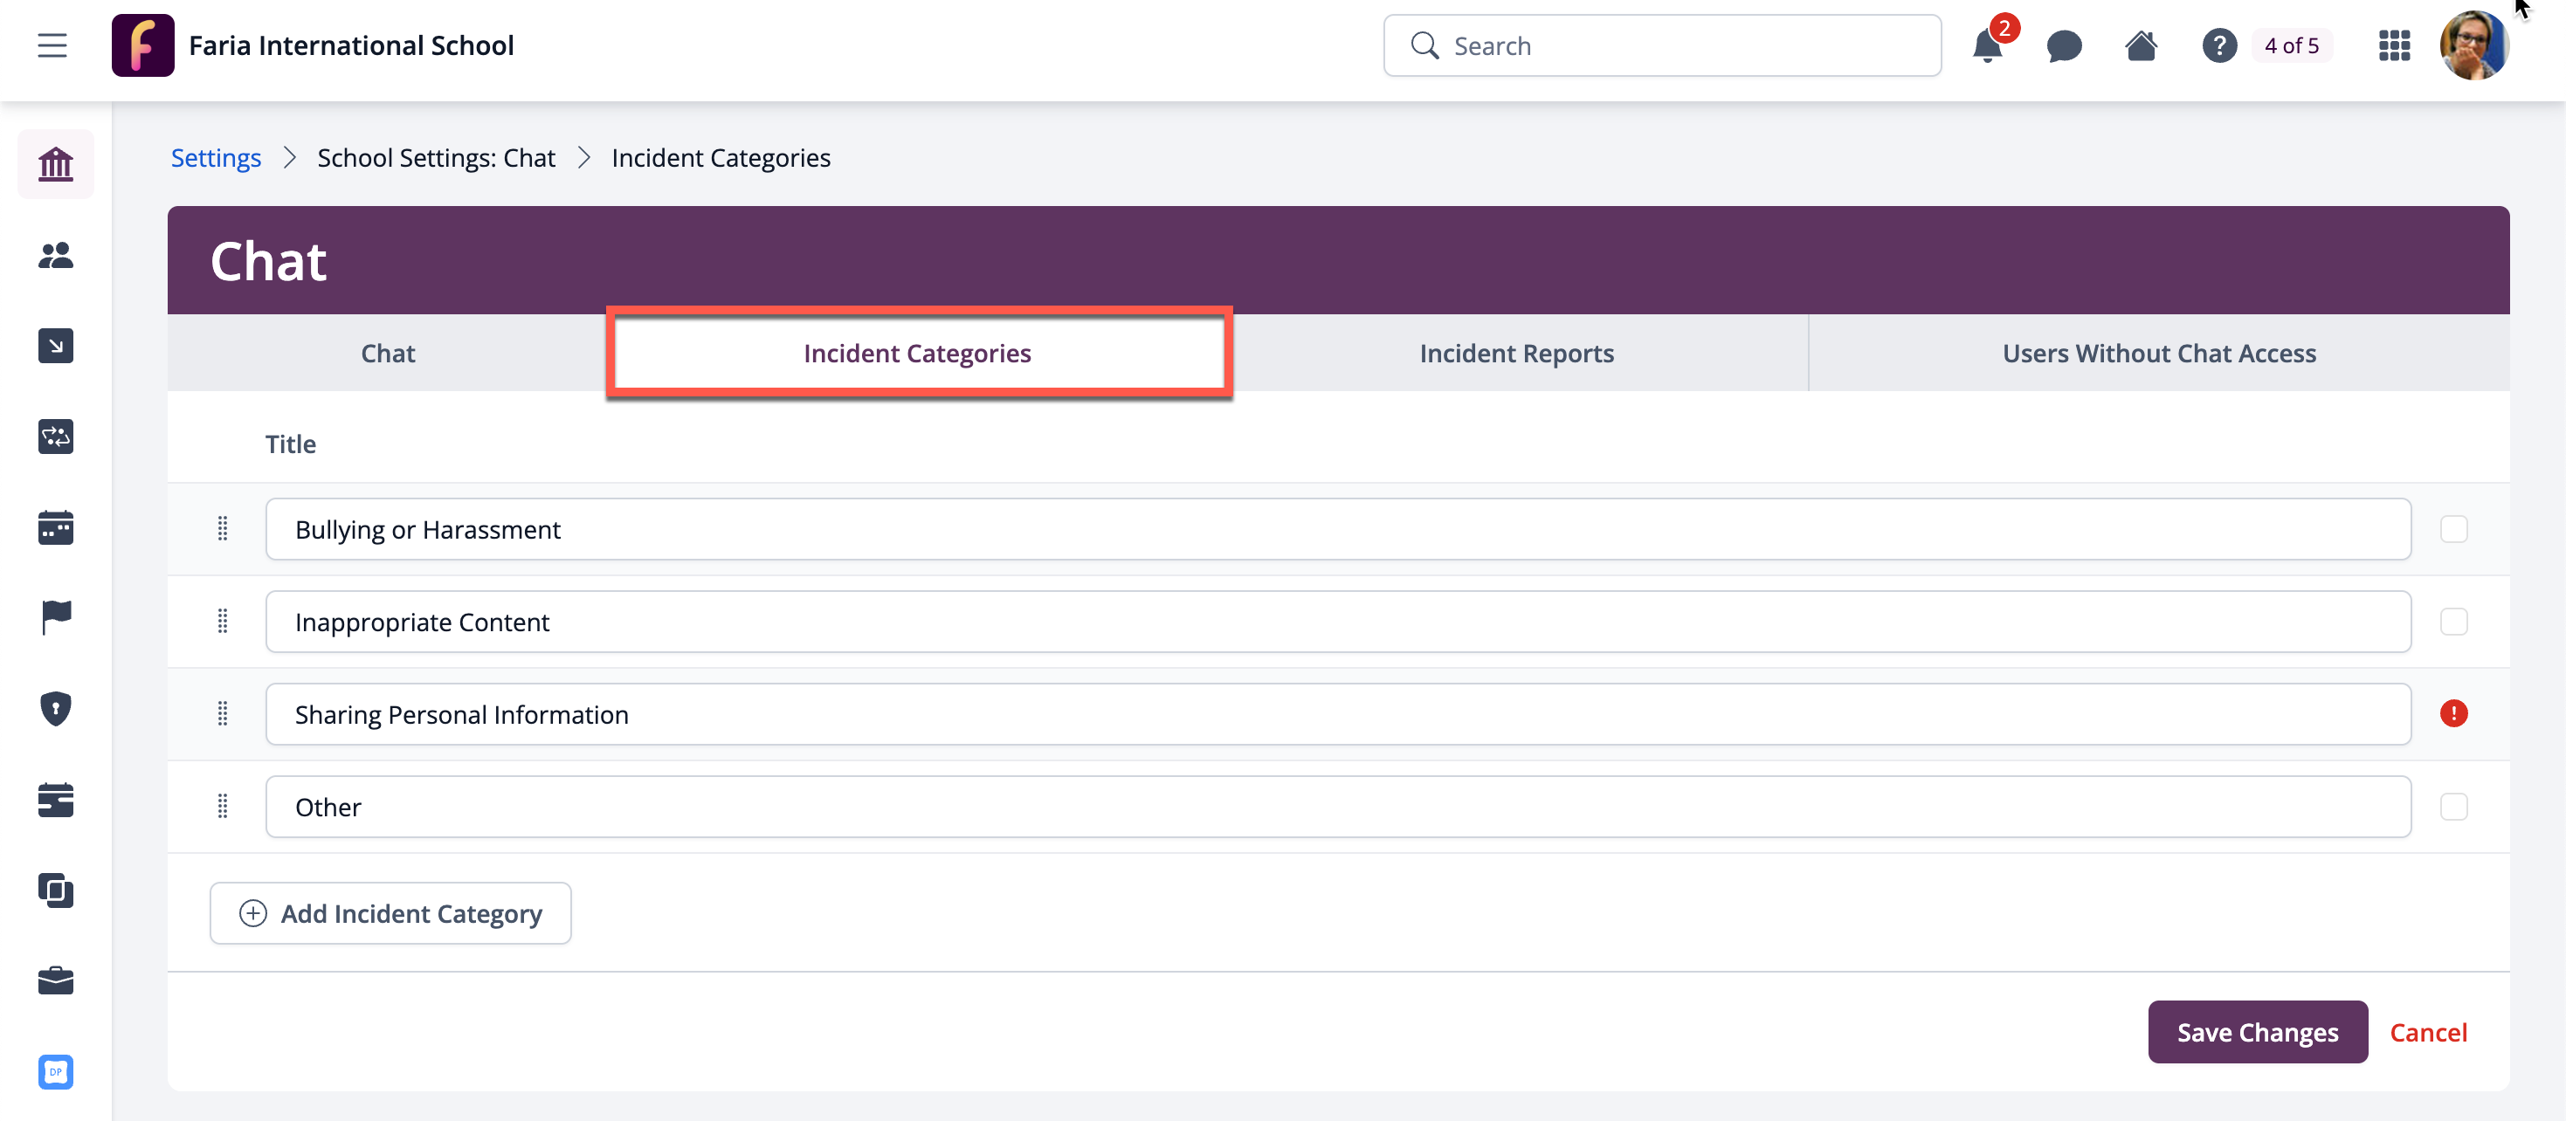The width and height of the screenshot is (2566, 1121).
Task: Open the shield icon in sidebar
Action: [56, 709]
